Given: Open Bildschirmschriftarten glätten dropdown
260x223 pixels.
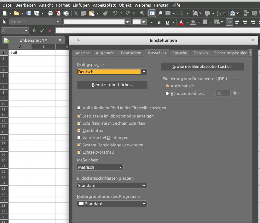Looking at the screenshot, I should pyautogui.click(x=112, y=186).
